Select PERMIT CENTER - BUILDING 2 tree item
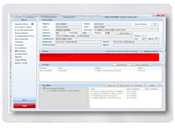The image size is (175, 128). [65, 91]
